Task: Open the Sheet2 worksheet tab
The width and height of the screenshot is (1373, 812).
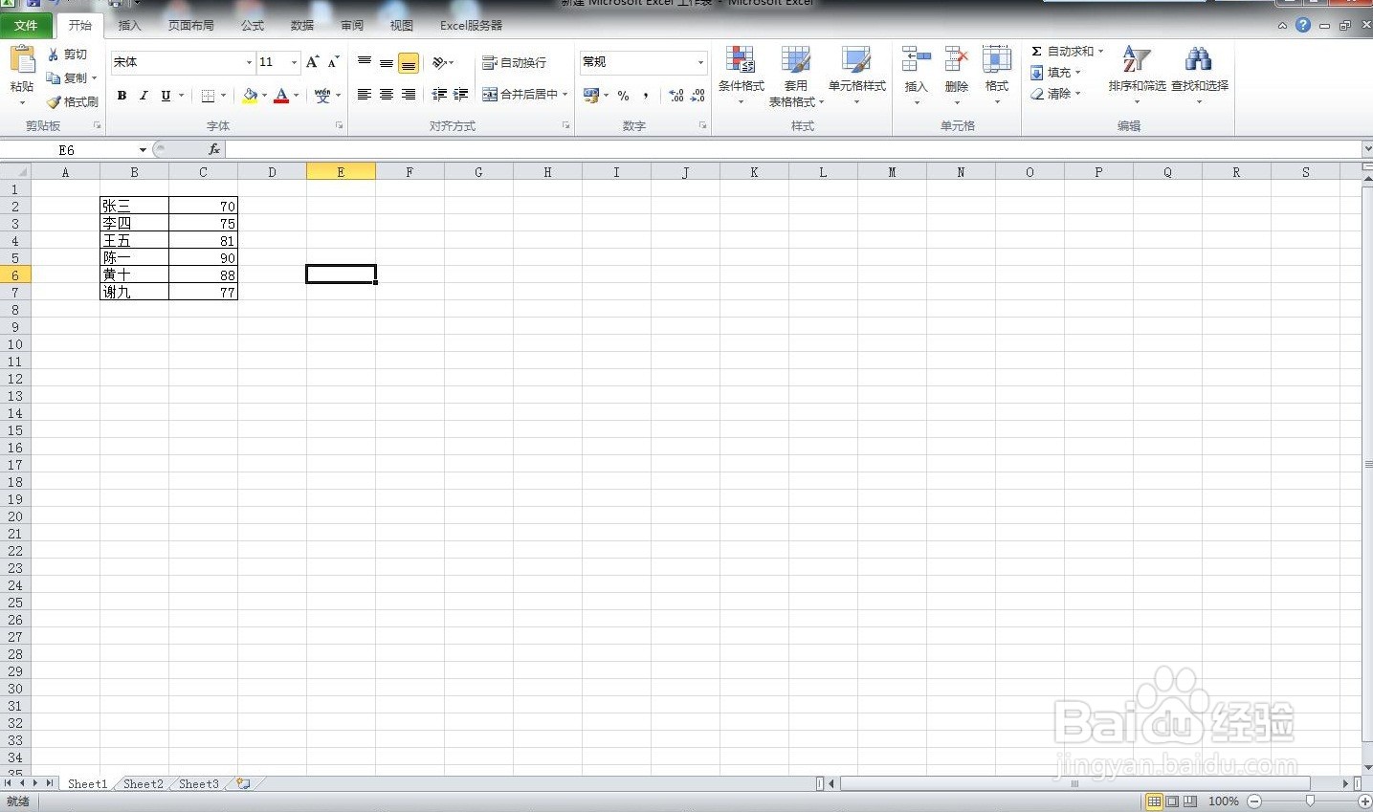Action: click(144, 783)
